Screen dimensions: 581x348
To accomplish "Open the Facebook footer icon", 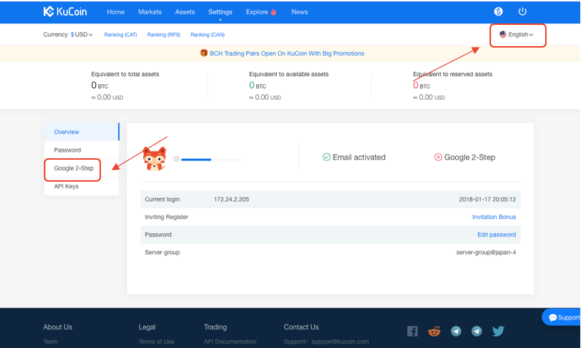I will click(413, 331).
